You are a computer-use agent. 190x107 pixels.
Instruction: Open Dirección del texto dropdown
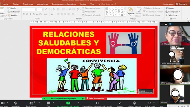[92, 8]
